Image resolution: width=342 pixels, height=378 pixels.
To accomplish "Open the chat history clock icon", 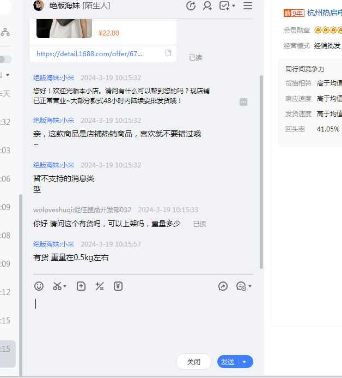I will coord(241,286).
